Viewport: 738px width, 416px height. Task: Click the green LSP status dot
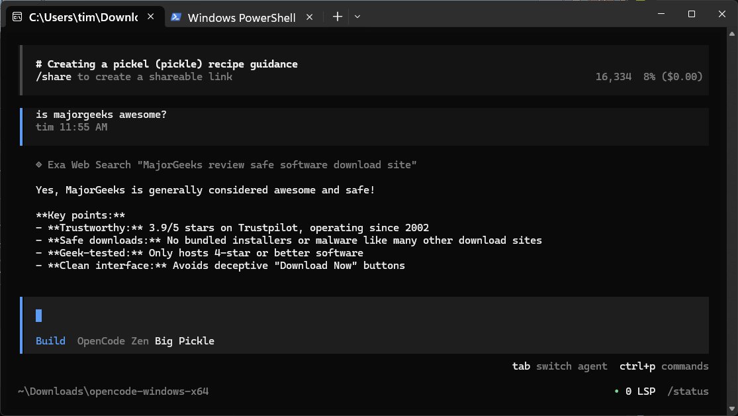click(617, 391)
